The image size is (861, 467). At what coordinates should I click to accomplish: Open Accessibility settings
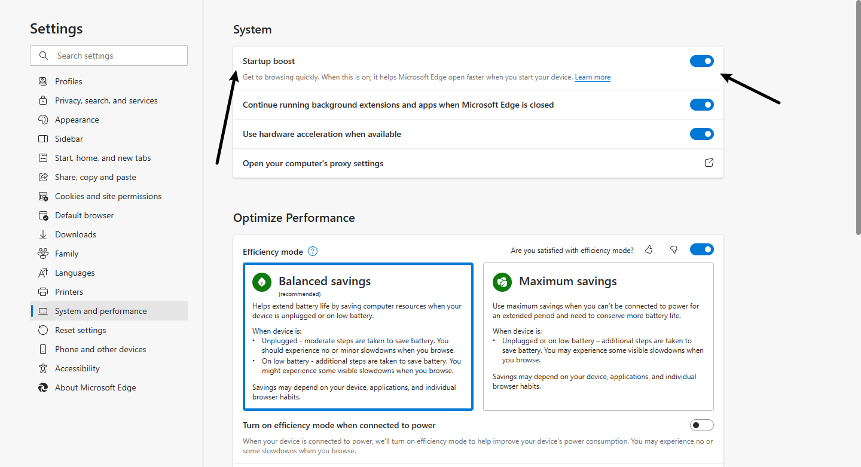pyautogui.click(x=109, y=368)
